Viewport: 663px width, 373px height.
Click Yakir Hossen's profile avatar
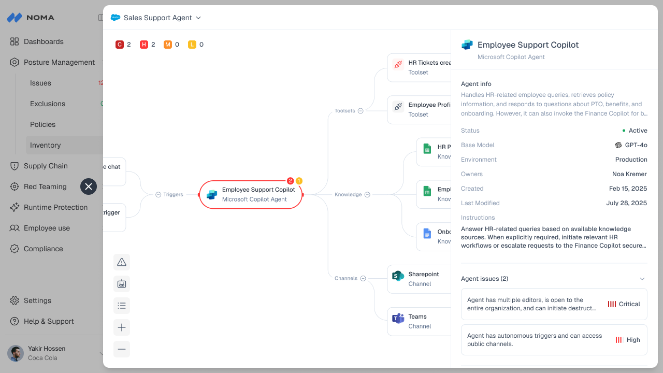click(x=16, y=353)
